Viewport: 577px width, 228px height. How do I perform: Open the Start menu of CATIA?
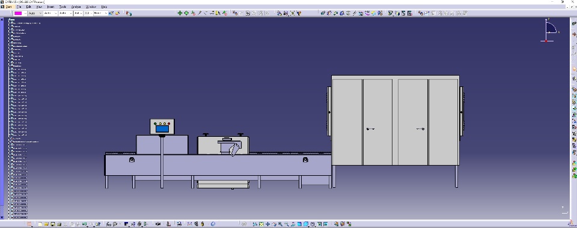coord(8,7)
